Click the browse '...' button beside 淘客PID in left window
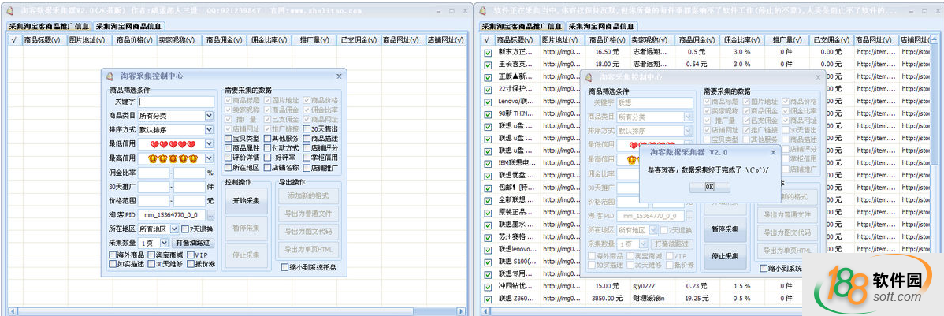This screenshot has width=944, height=316. coord(210,215)
